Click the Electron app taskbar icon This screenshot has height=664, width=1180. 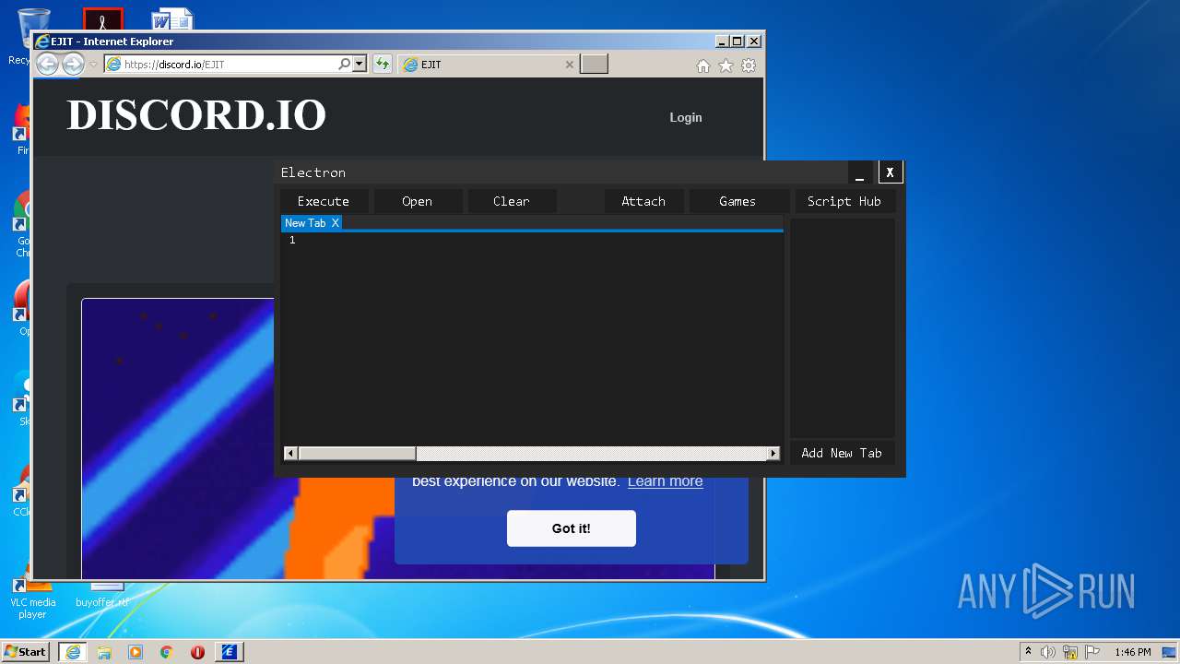coord(229,652)
